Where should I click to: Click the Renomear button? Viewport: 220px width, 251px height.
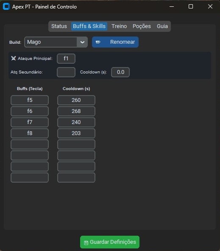click(x=115, y=42)
